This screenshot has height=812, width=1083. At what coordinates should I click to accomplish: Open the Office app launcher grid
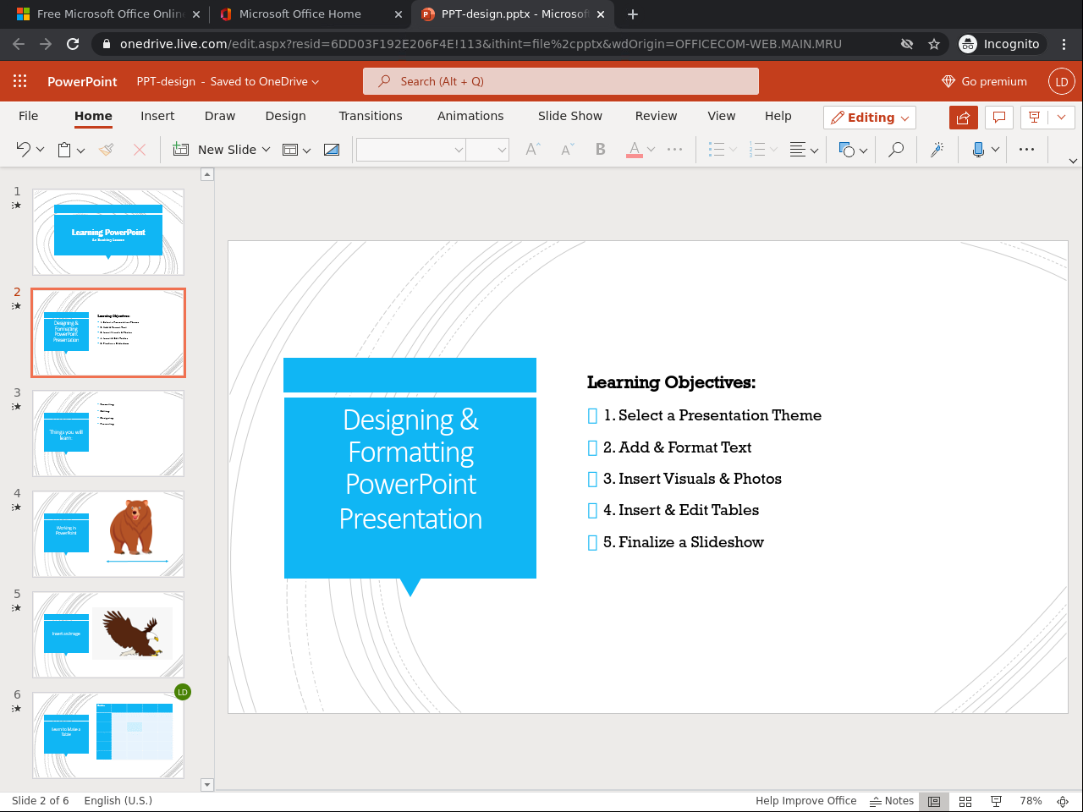click(20, 81)
